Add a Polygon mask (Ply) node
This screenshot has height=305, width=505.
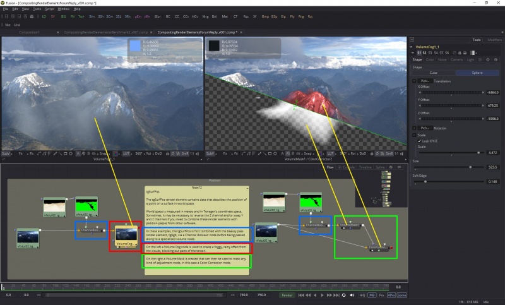click(x=292, y=16)
